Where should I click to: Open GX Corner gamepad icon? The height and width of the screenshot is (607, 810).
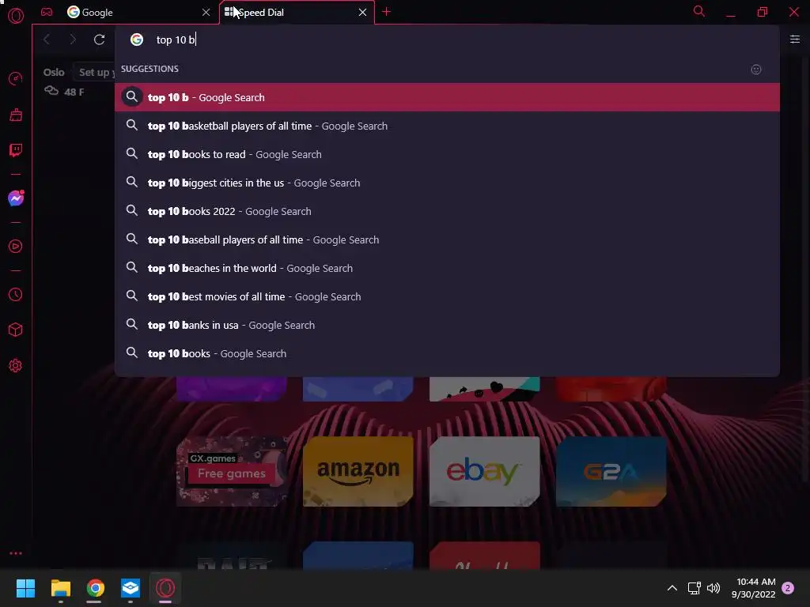point(47,12)
